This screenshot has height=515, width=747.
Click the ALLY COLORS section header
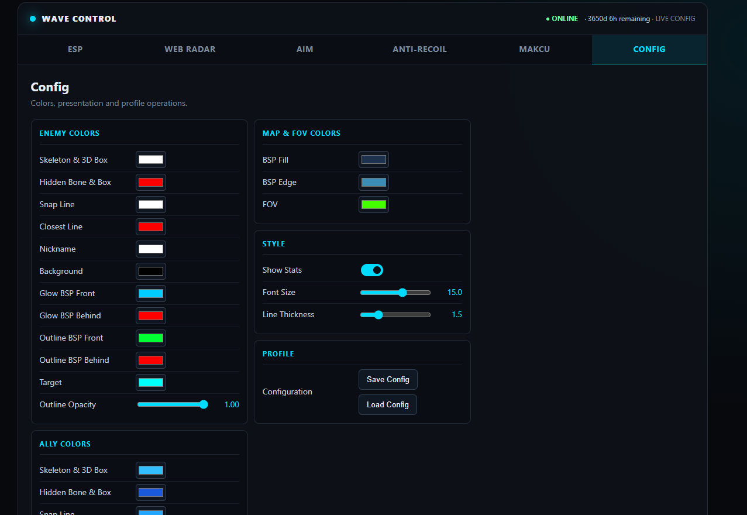[65, 444]
